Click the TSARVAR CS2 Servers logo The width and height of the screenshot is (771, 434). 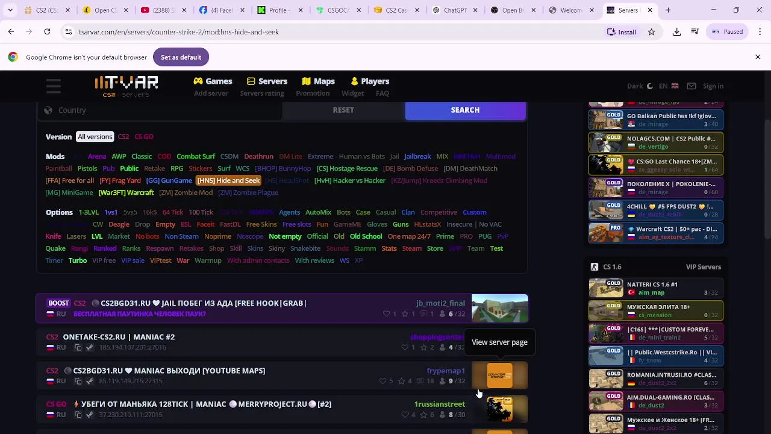[x=126, y=86]
